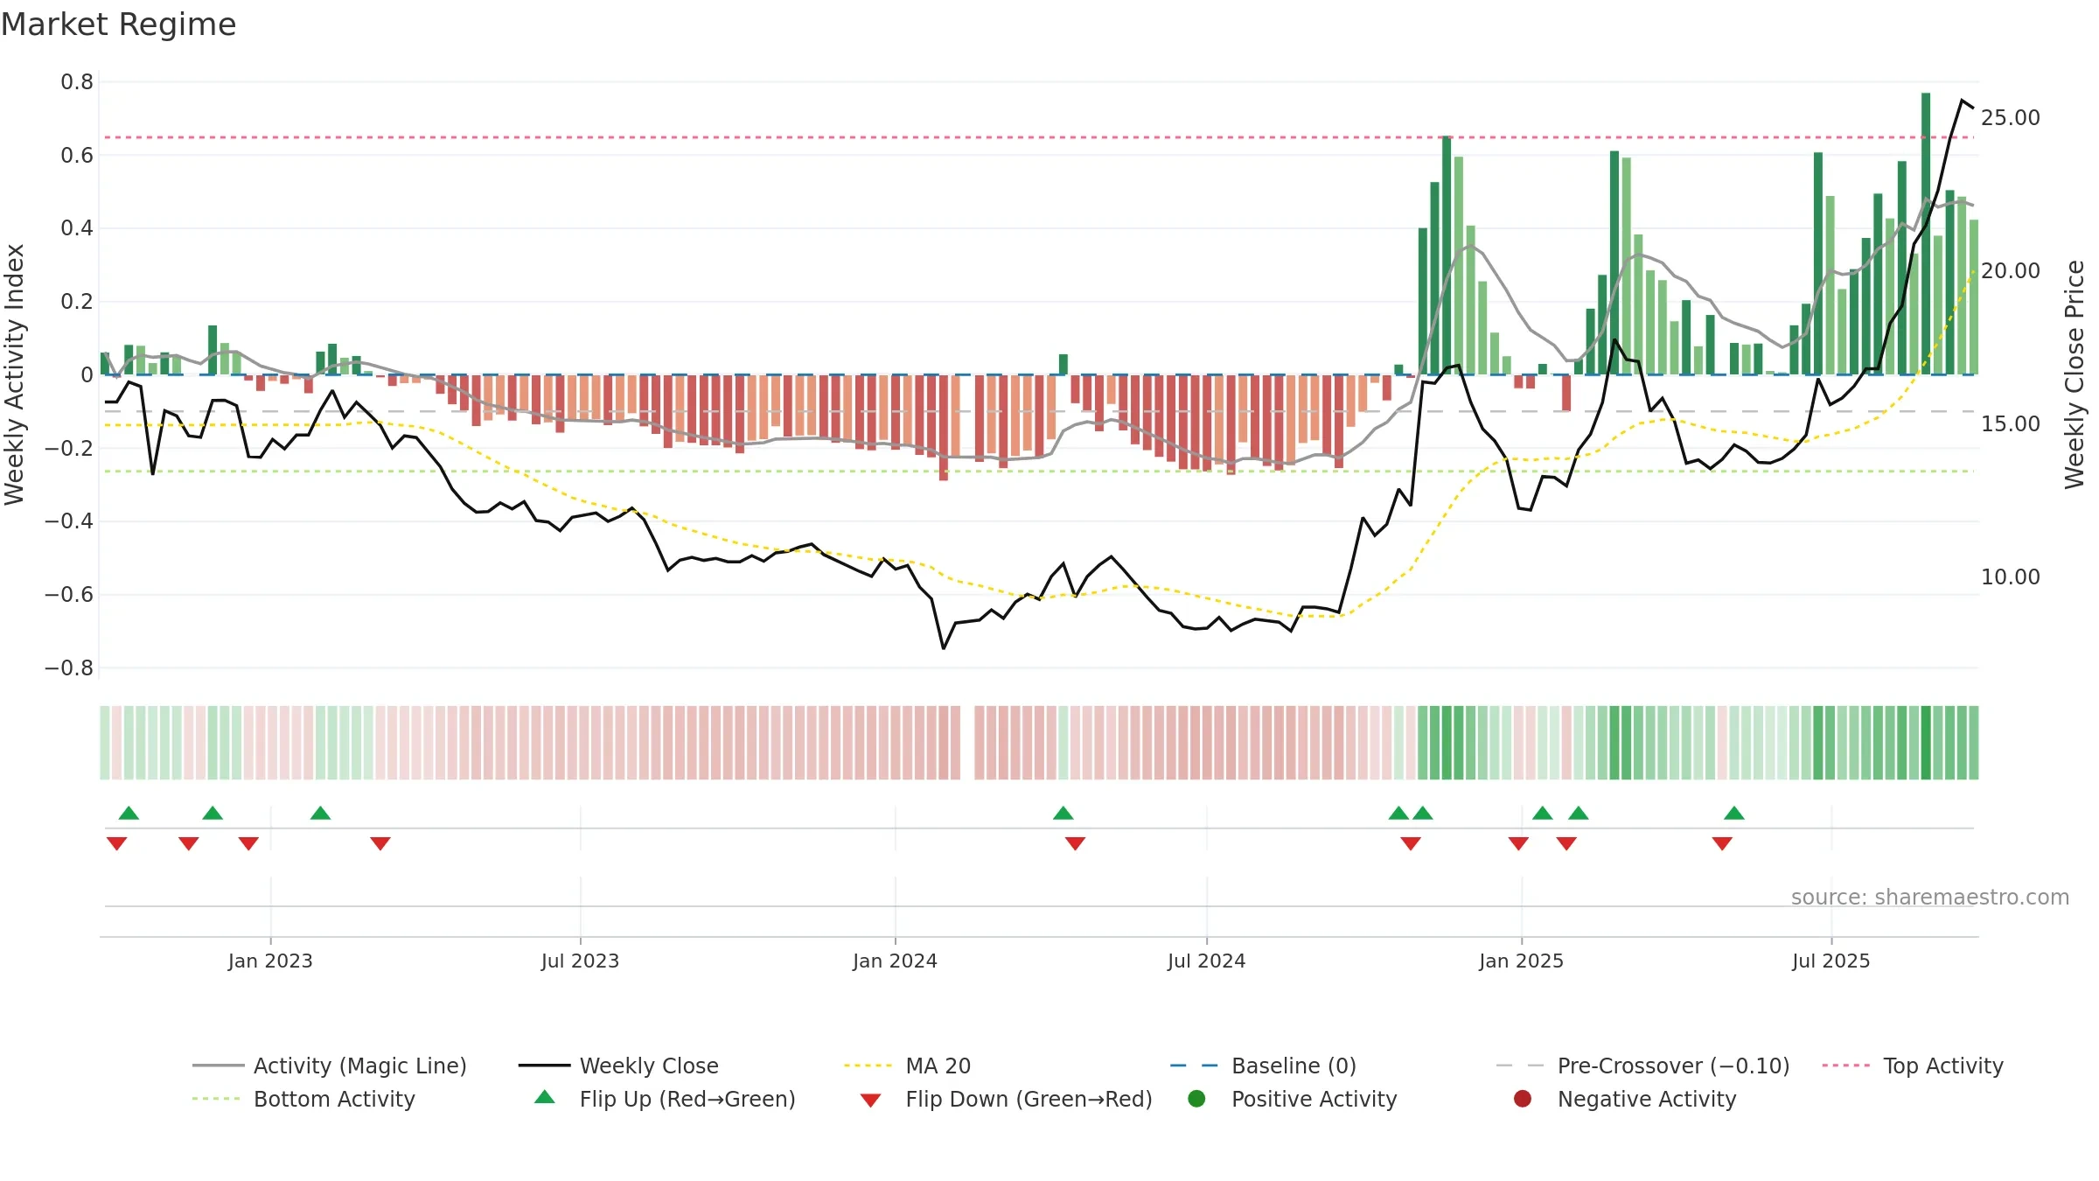Toggle the Top Activity legend entry
The width and height of the screenshot is (2099, 1181).
(1913, 1066)
